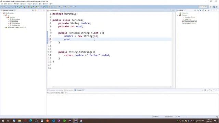Collapse All in Package Explorer
This screenshot has width=219, height=123.
coord(33,10)
